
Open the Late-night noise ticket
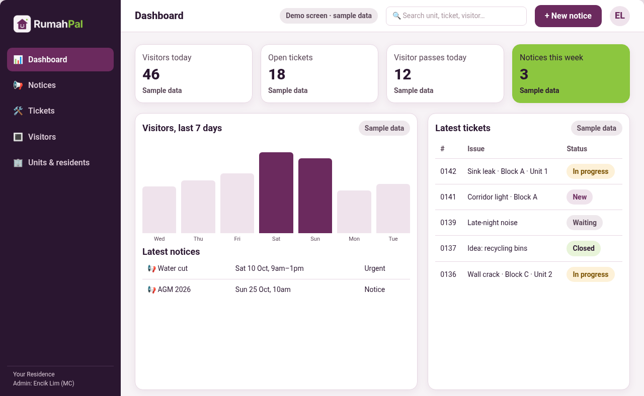529,223
